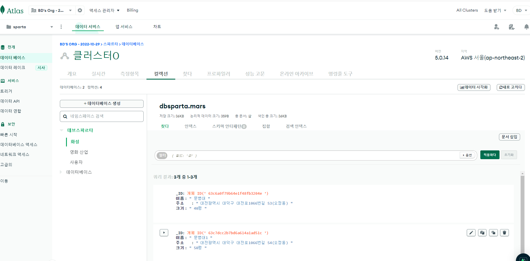Open the 도움 받기 help dropdown
530x261 pixels.
pyautogui.click(x=495, y=10)
